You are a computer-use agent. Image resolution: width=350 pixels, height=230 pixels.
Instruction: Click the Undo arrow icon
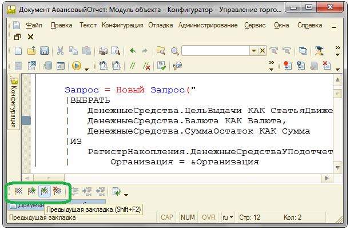(x=133, y=51)
